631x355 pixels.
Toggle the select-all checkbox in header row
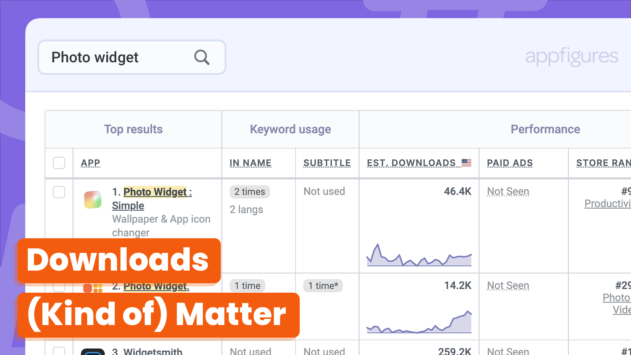pyautogui.click(x=59, y=163)
